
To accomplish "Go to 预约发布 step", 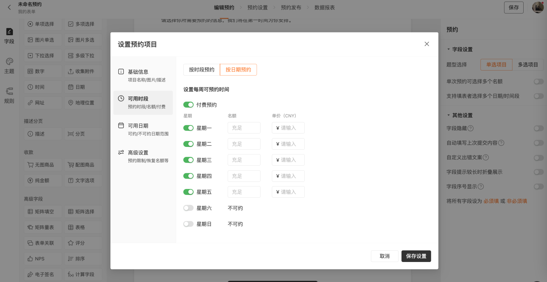I will click(x=291, y=8).
